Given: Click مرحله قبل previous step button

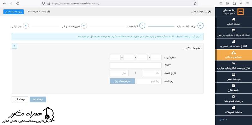Looking at the screenshot, I should click(20, 100).
